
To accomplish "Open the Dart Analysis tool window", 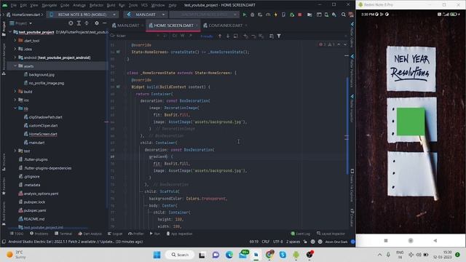I will coord(90,234).
